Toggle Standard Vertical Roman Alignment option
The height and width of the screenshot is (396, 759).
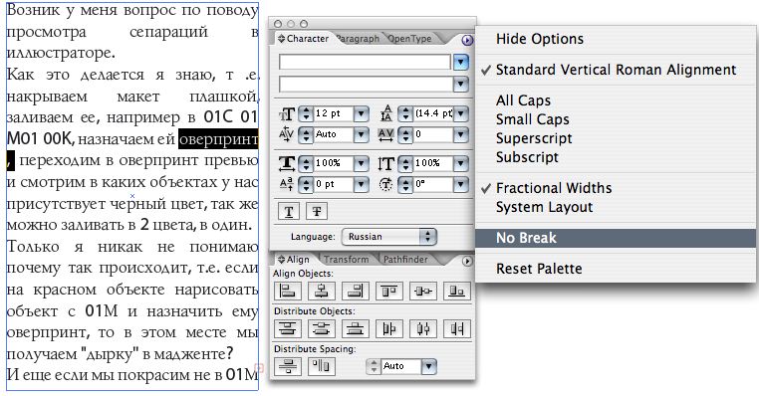click(616, 70)
